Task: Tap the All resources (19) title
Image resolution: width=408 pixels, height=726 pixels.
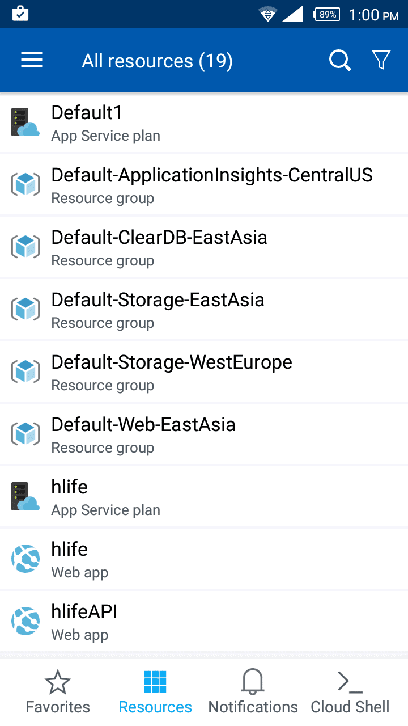Action: (157, 61)
